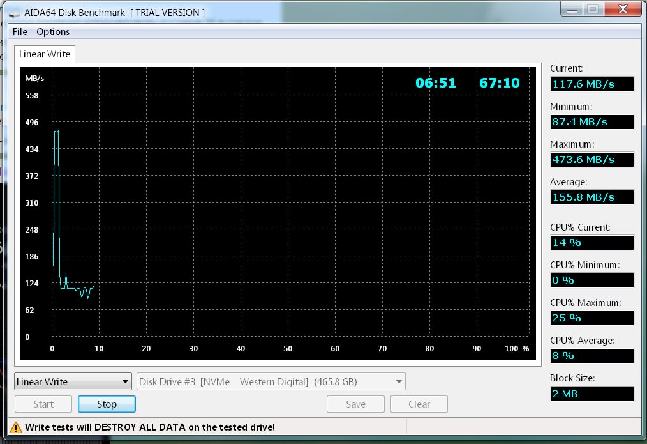
Task: Close the AIDA64 Disk Benchmark window
Action: coord(623,10)
